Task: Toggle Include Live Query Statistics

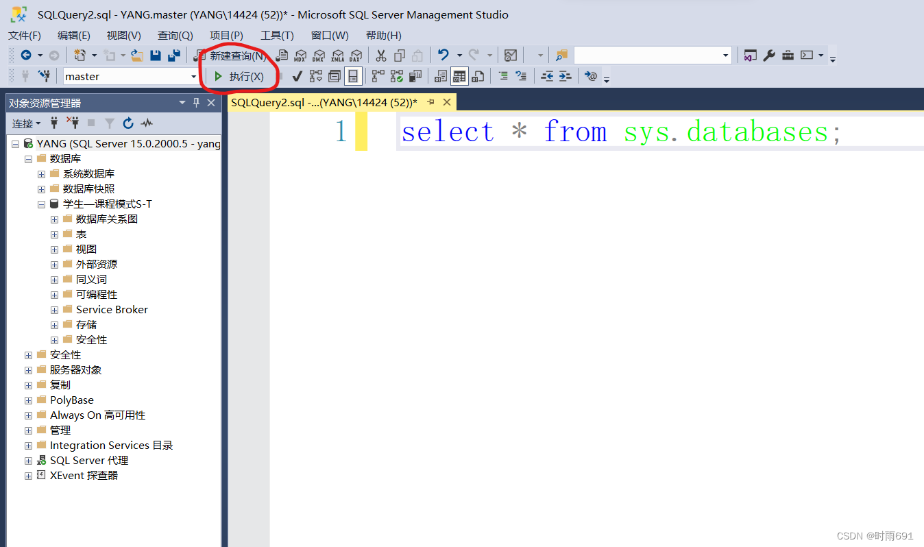Action: coord(397,76)
